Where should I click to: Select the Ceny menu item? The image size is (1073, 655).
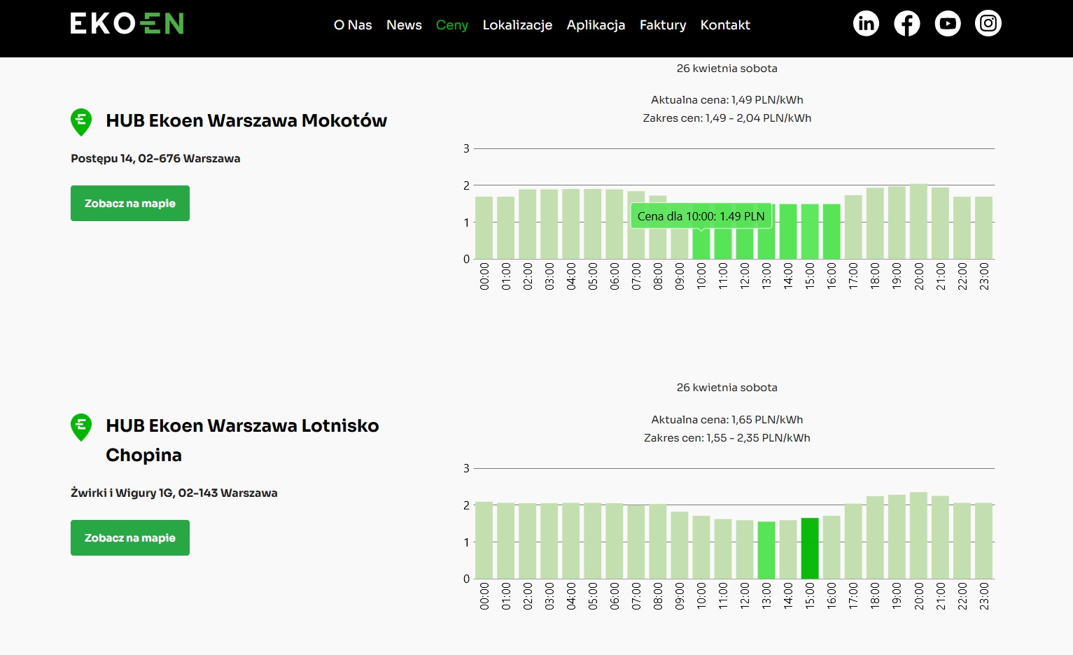pyautogui.click(x=452, y=25)
